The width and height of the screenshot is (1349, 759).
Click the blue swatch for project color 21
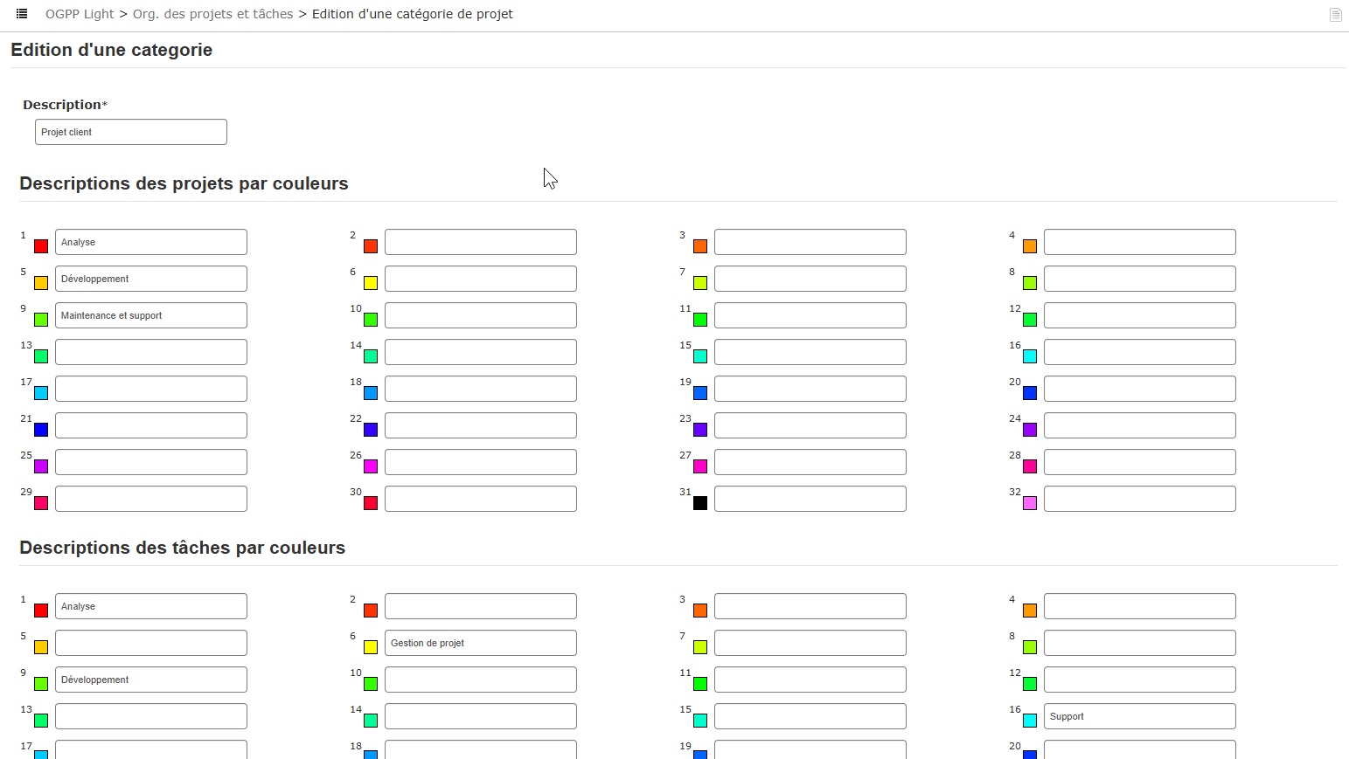point(41,430)
